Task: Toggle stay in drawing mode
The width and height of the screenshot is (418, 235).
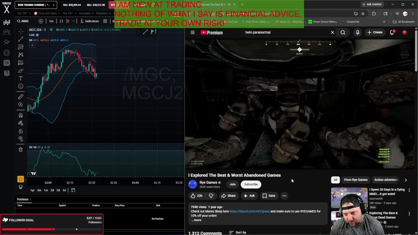Action: [21, 123]
